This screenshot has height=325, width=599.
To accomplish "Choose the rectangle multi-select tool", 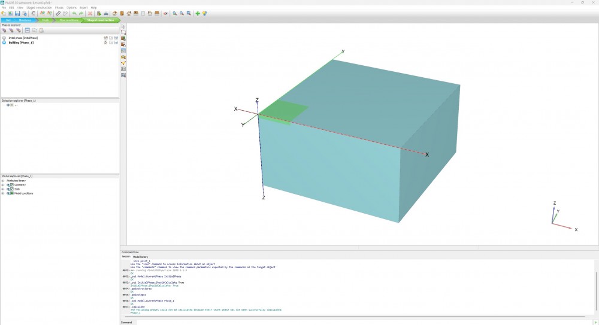I will [123, 32].
